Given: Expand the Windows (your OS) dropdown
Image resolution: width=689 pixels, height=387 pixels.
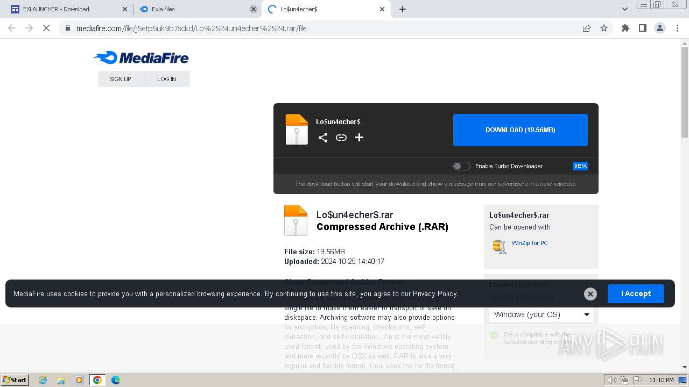Looking at the screenshot, I should (x=541, y=314).
